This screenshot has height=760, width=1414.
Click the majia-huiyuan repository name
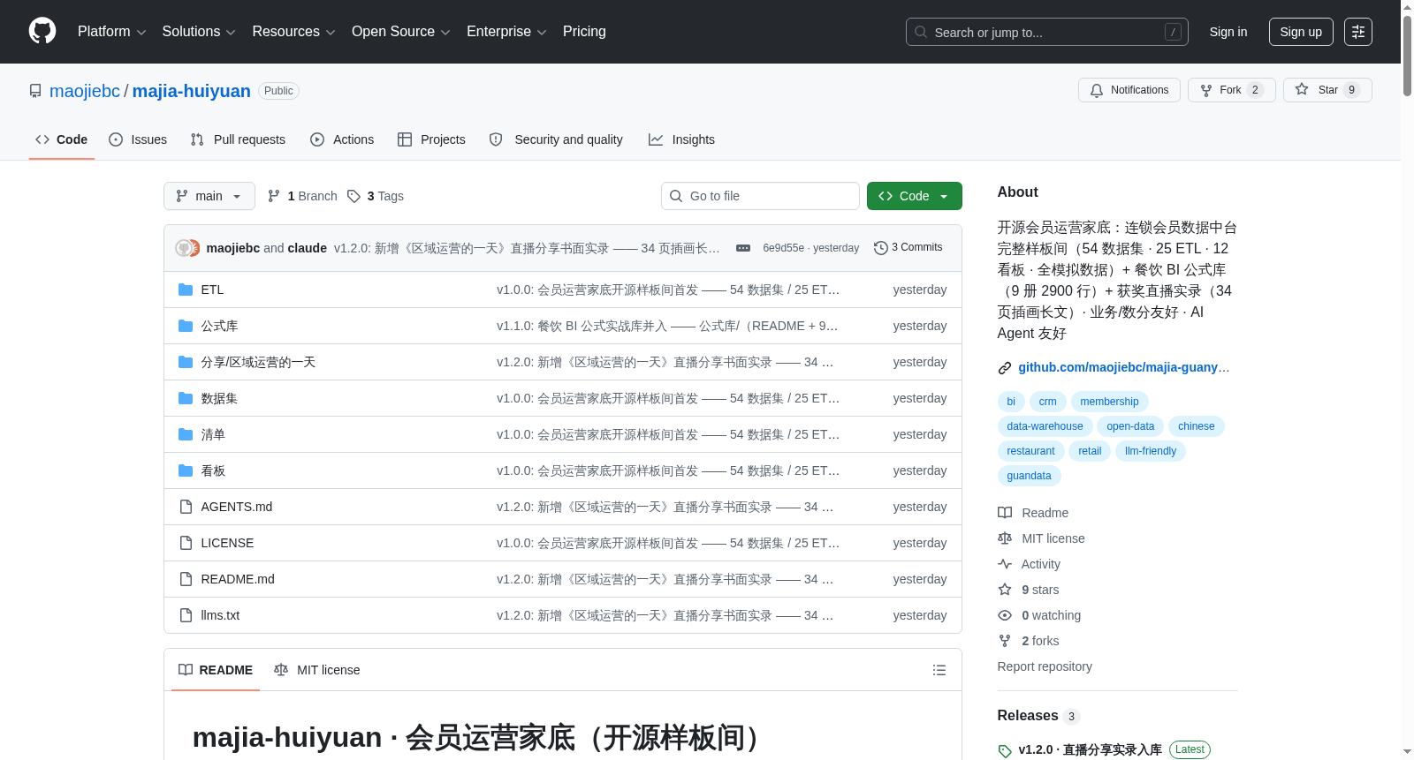point(192,91)
